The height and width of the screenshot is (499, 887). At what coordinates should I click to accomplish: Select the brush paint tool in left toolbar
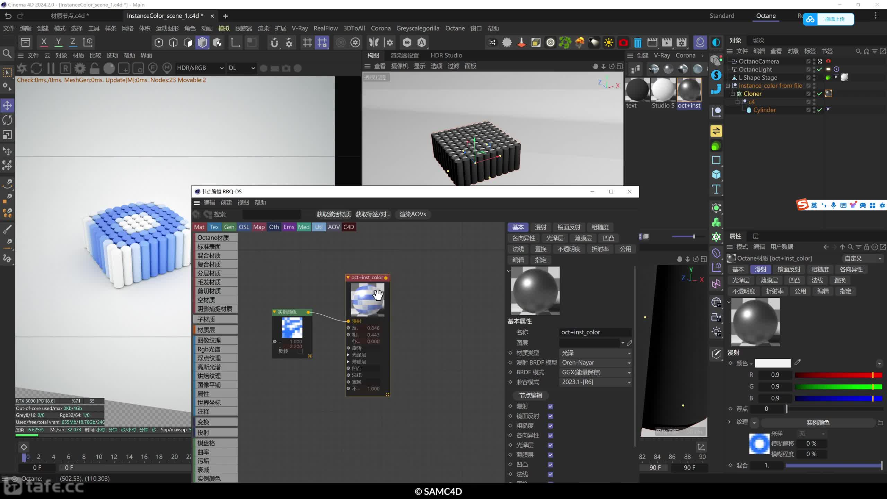click(7, 229)
